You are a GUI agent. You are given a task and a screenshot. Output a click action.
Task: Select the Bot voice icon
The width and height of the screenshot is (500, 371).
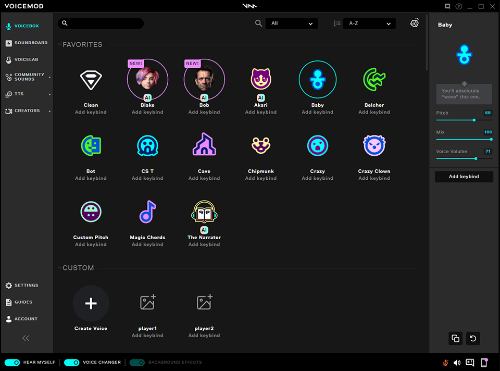pyautogui.click(x=91, y=145)
